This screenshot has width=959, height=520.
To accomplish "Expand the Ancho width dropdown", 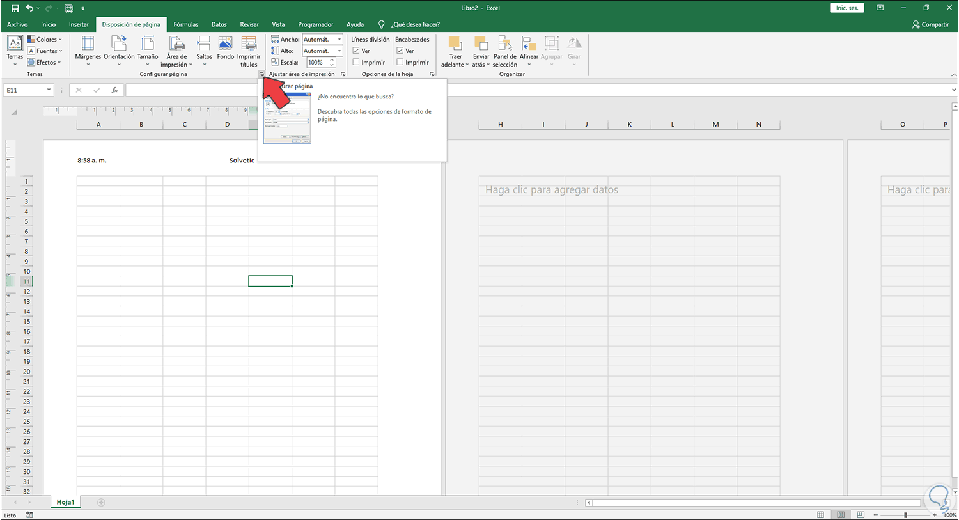I will click(339, 40).
